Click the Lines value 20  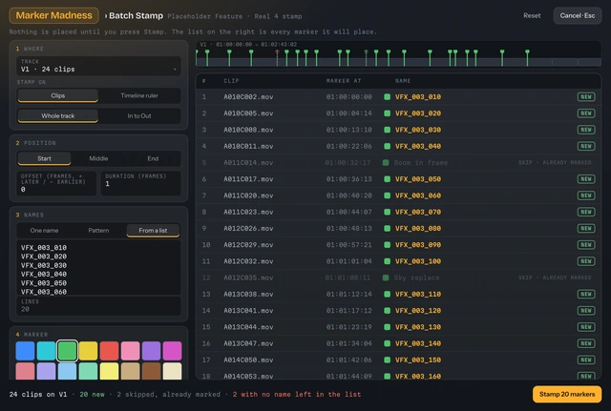tap(26, 309)
